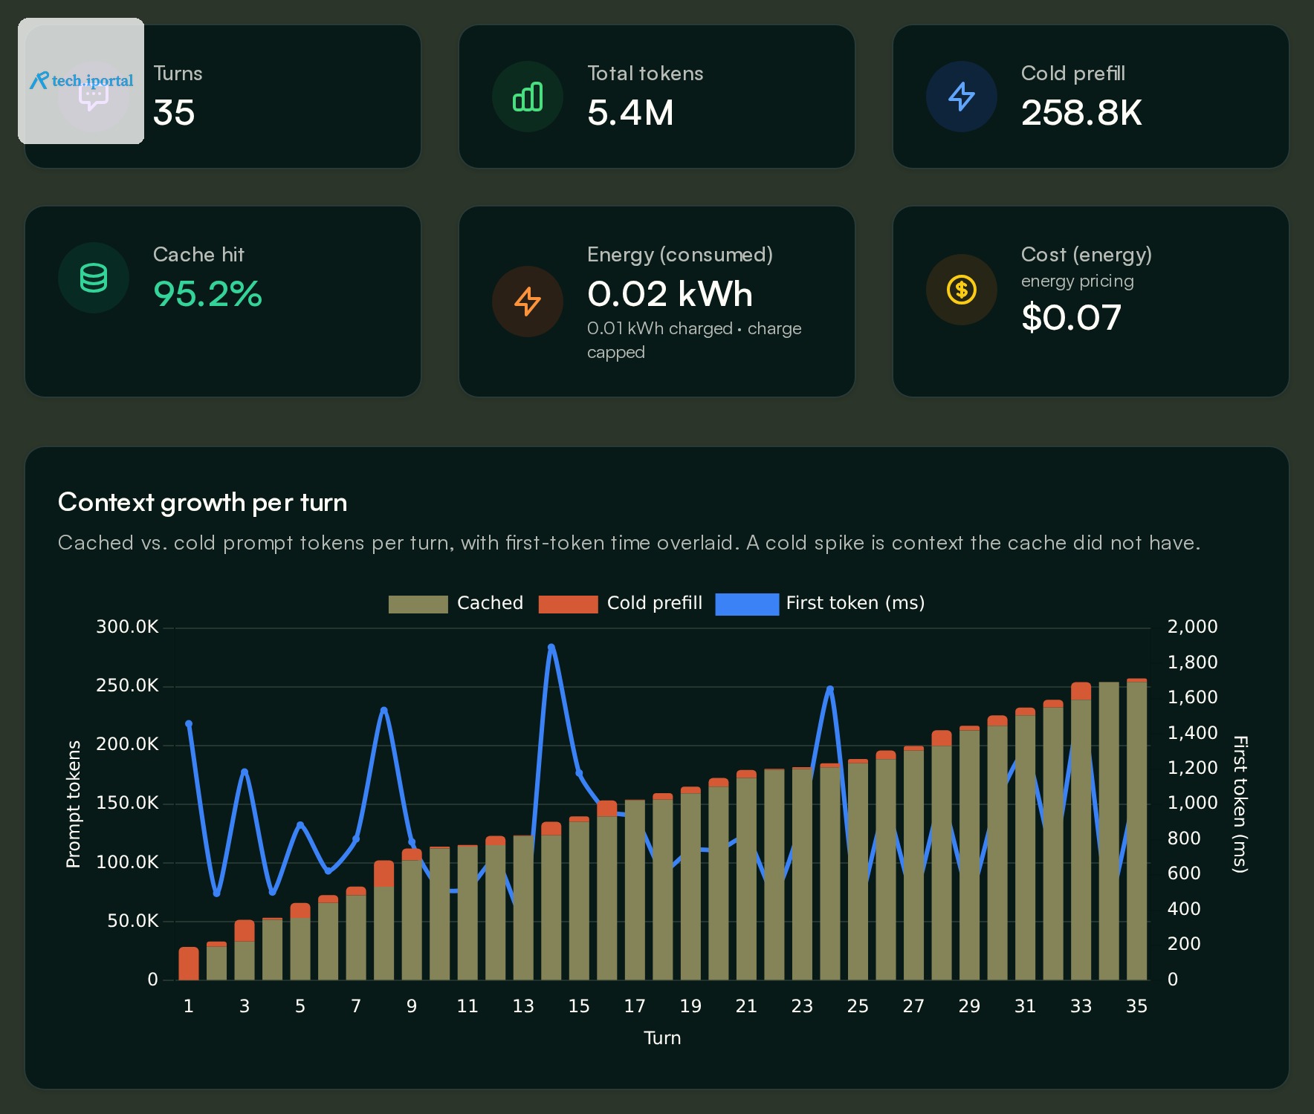
Task: Click the $0.07 cost value
Action: (x=1071, y=318)
